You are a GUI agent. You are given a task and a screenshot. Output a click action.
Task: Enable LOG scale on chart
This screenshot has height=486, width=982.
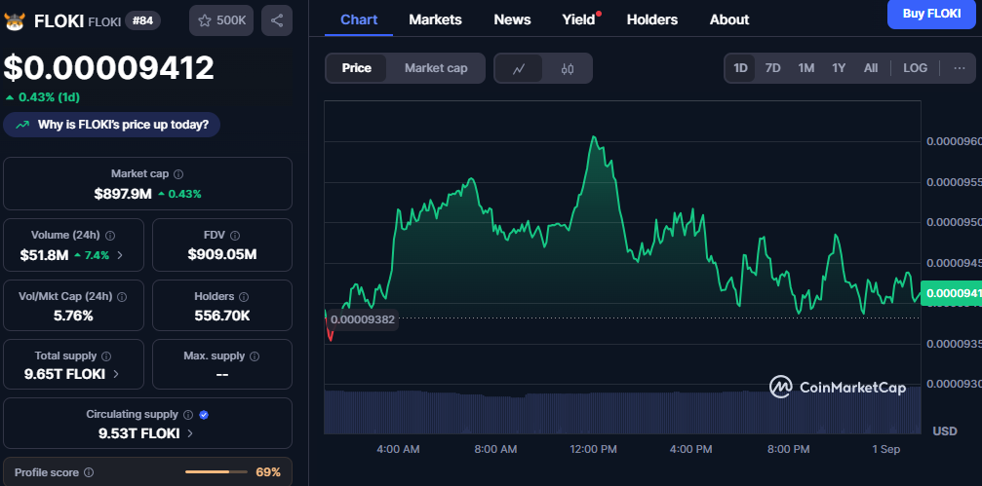pos(915,68)
